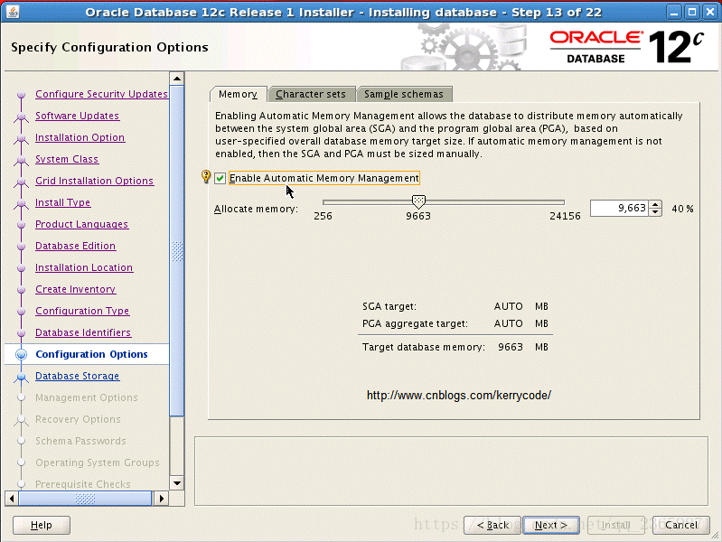This screenshot has width=722, height=542.
Task: Go to Database Storage step
Action: pos(78,376)
